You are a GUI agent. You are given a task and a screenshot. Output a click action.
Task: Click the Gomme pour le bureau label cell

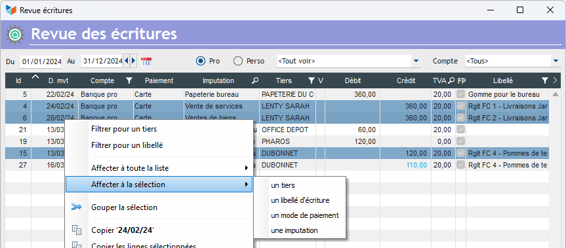click(x=508, y=95)
